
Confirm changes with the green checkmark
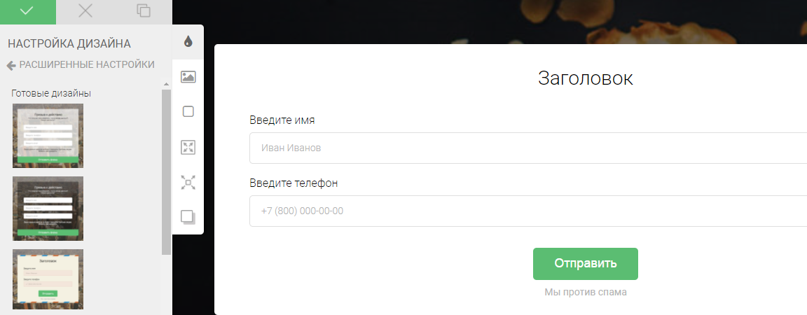[27, 10]
